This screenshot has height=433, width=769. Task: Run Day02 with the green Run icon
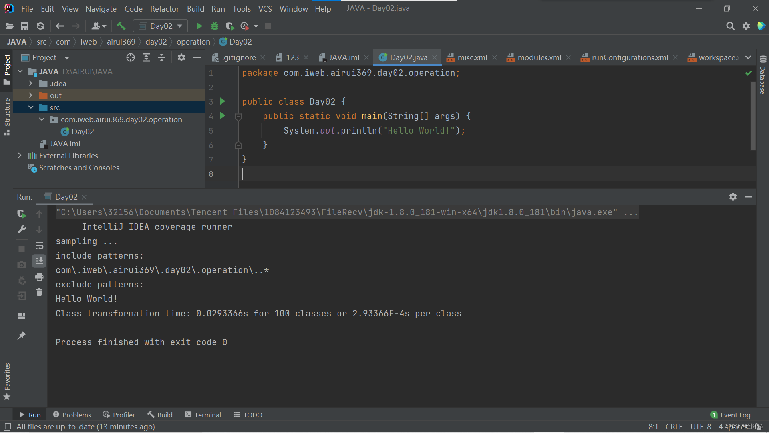[199, 26]
